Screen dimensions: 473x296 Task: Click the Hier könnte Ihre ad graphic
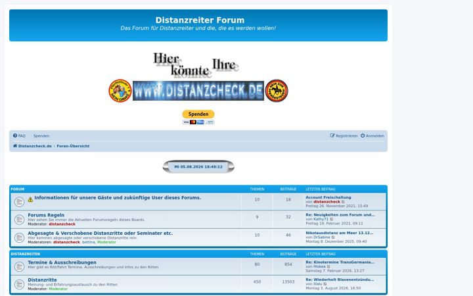point(196,66)
